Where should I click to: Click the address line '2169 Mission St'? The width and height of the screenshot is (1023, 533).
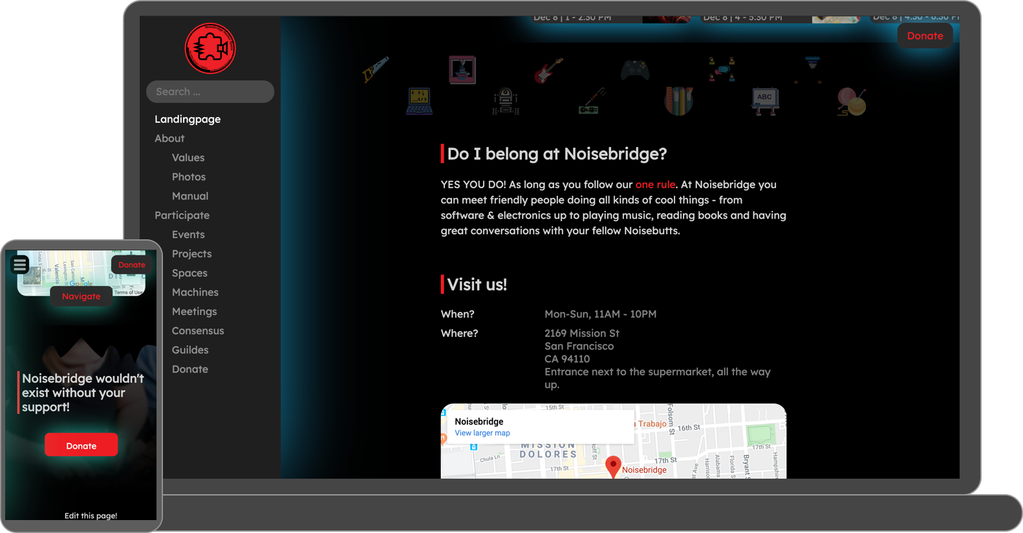coord(582,333)
